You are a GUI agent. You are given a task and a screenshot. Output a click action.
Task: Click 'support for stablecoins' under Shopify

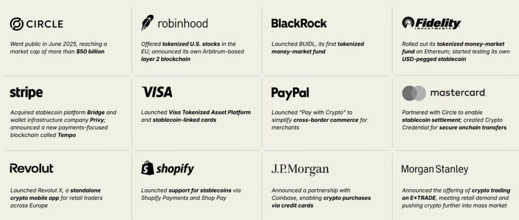pos(200,190)
